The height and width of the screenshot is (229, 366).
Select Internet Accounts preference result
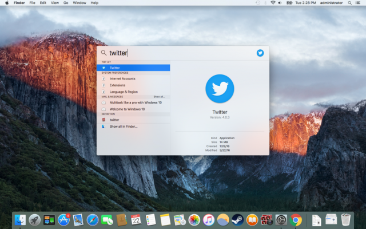133,78
